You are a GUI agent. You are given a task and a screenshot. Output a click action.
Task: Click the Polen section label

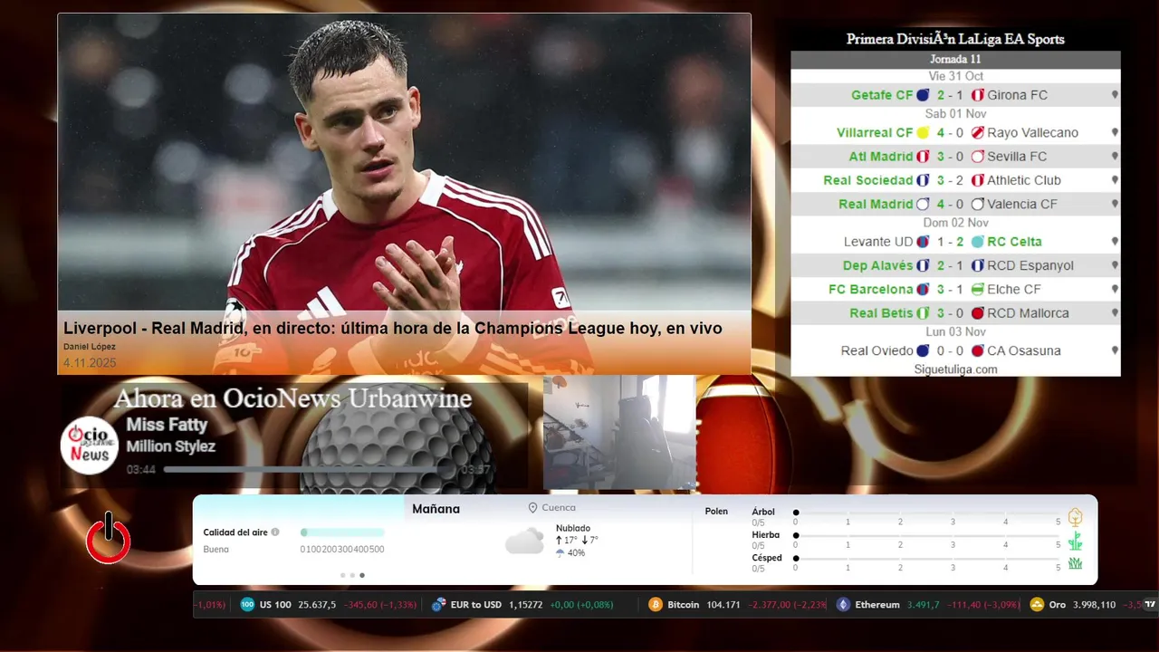pyautogui.click(x=716, y=512)
